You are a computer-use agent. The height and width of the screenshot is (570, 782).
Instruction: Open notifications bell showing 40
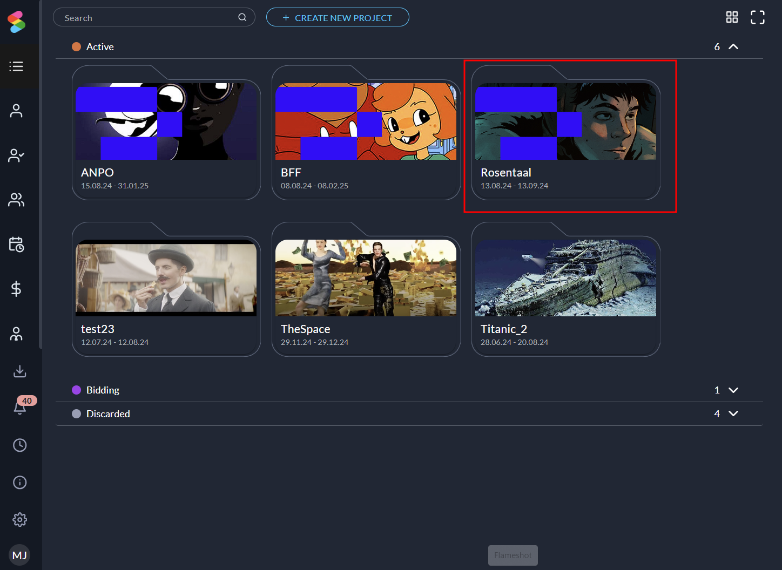point(20,408)
